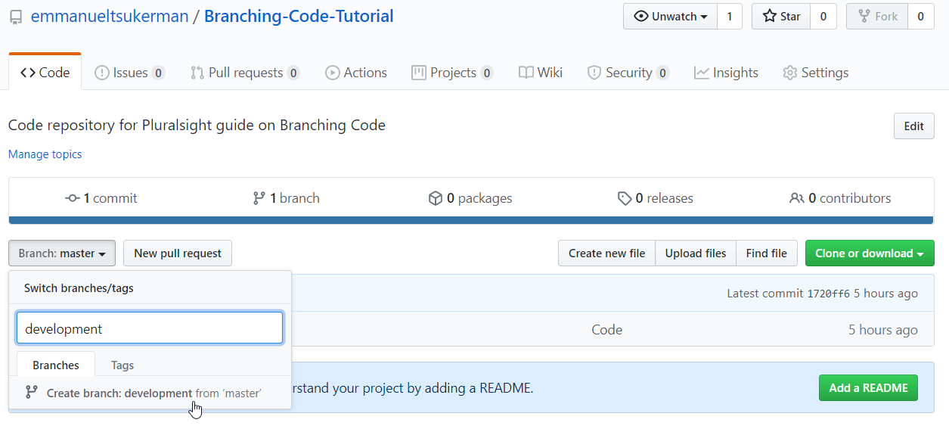View the 0 releases link
This screenshot has height=429, width=949.
(x=656, y=198)
